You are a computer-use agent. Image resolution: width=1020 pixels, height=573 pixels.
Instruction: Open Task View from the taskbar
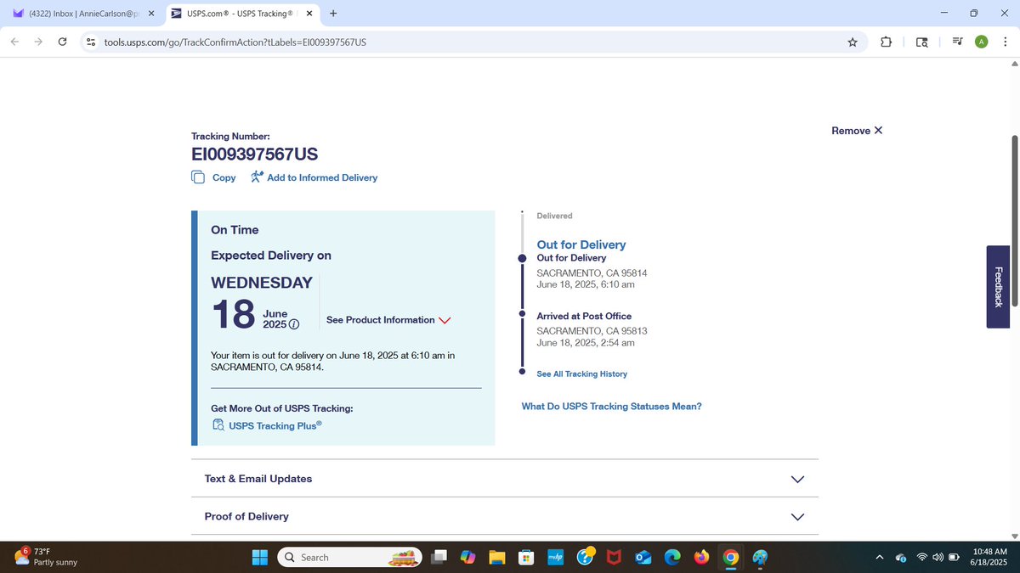(x=439, y=558)
